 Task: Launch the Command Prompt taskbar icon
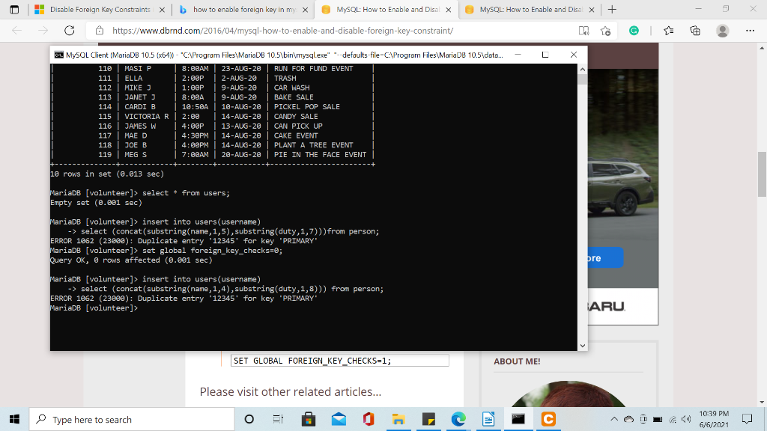(519, 419)
